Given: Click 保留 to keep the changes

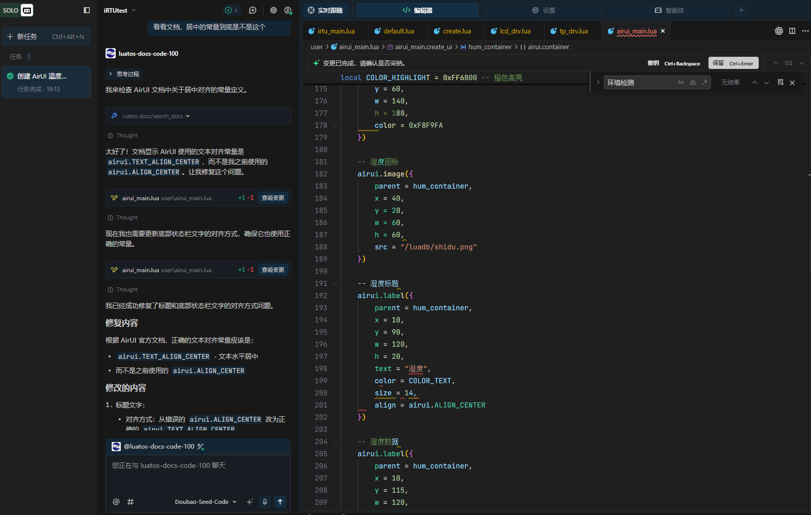Looking at the screenshot, I should coord(733,63).
